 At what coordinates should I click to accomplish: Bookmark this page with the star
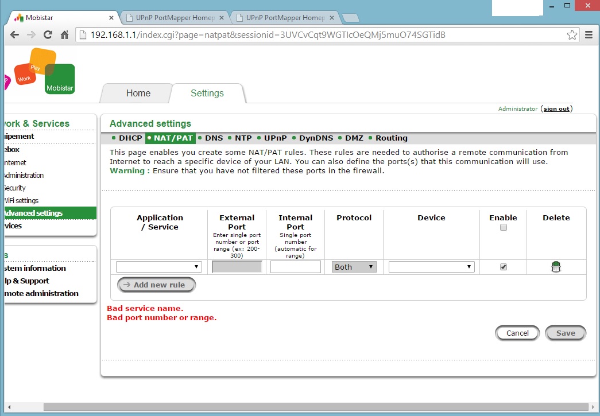coord(572,35)
